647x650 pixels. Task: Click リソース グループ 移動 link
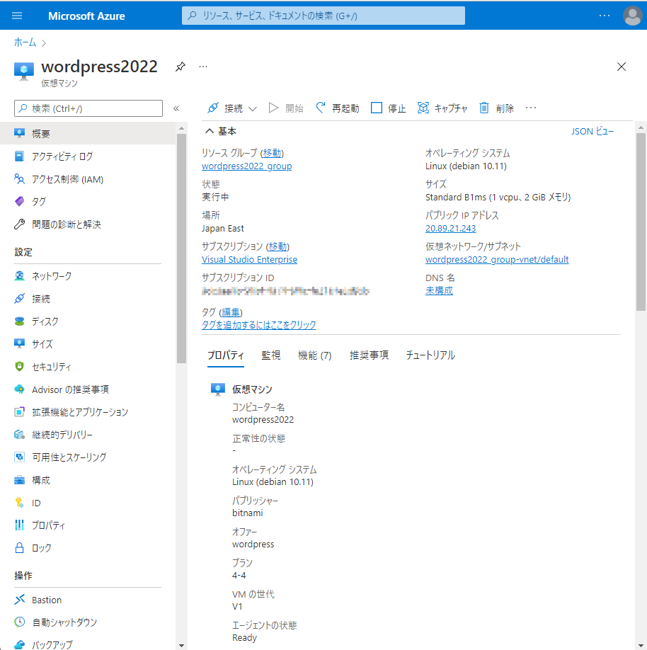point(272,154)
